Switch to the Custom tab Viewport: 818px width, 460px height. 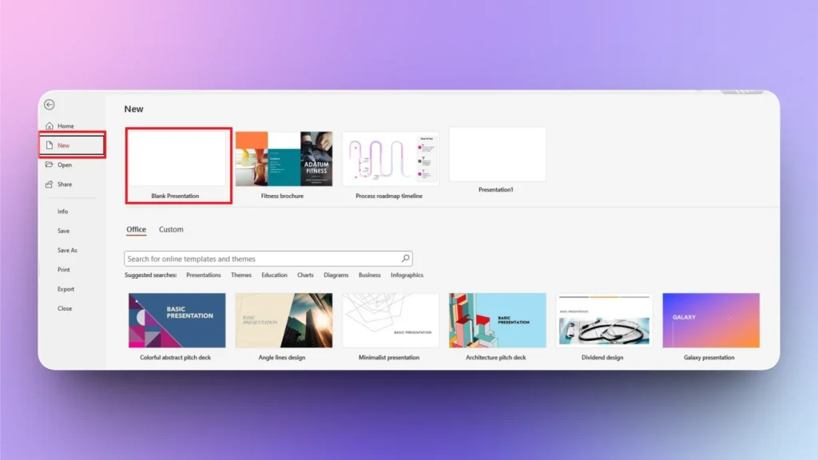pyautogui.click(x=171, y=229)
